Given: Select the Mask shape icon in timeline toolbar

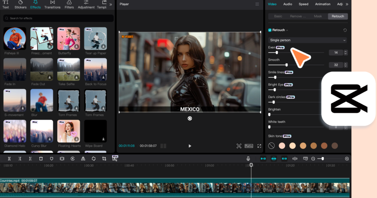Looking at the screenshot, I should coord(51,159).
